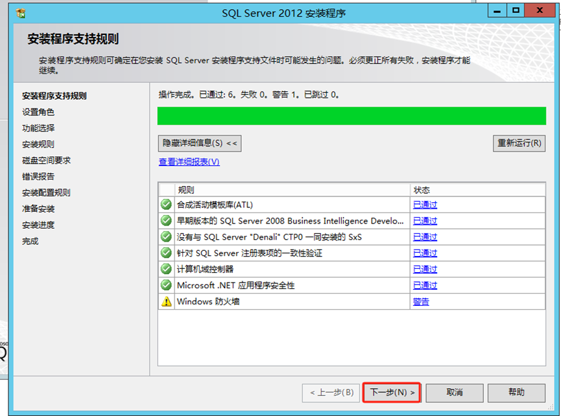Select 设置角色 step in sidebar

tap(38, 112)
